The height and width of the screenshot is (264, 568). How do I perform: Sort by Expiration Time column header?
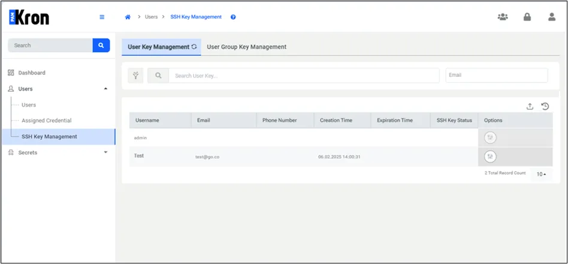401,120
